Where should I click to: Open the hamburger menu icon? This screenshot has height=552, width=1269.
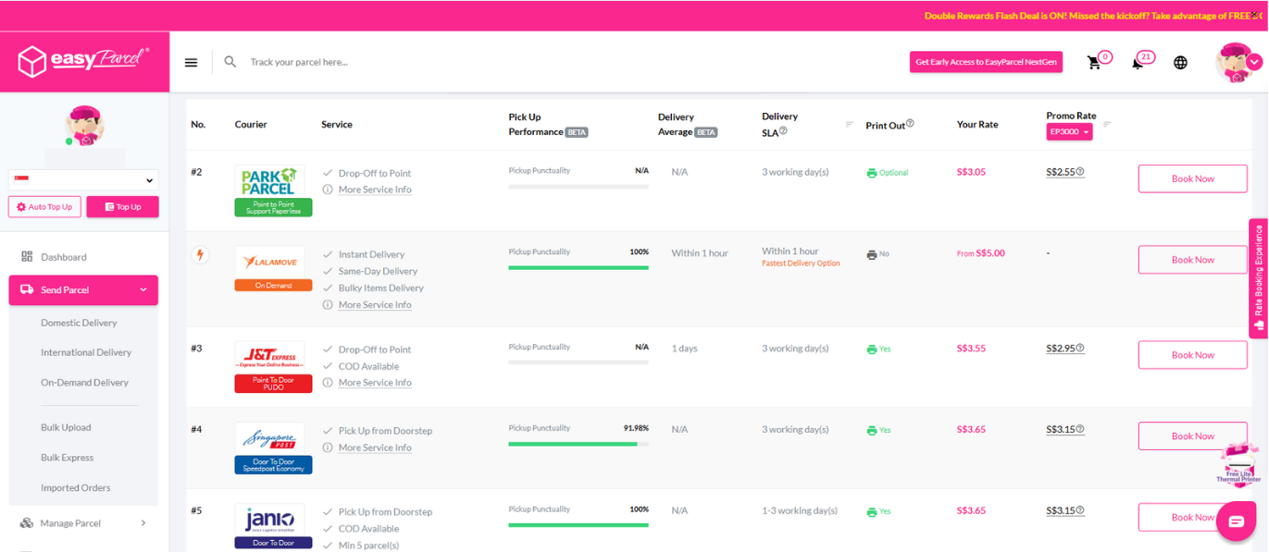tap(191, 63)
